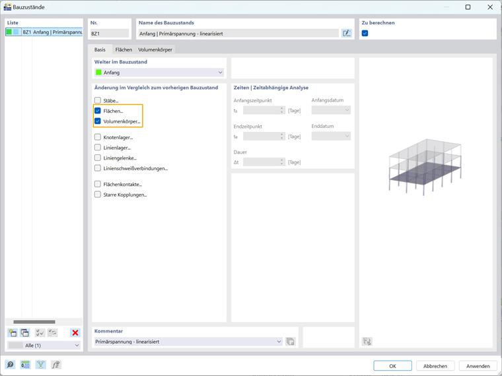Copy the selected Bauzustand with the duplicate icon
Image resolution: width=502 pixels, height=376 pixels.
point(25,332)
